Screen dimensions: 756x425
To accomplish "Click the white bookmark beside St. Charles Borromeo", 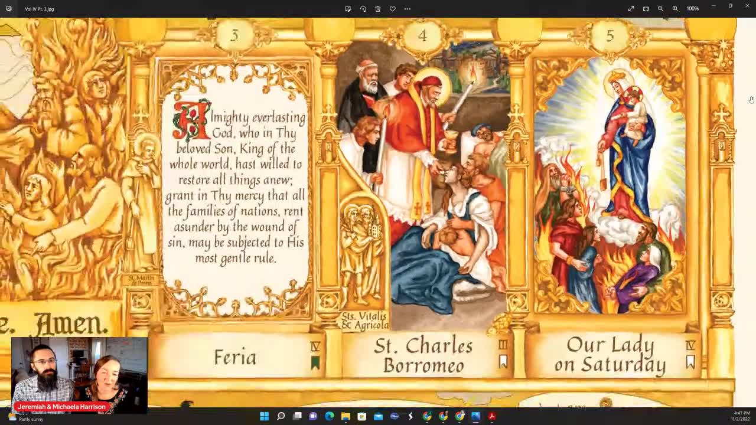I will (503, 362).
